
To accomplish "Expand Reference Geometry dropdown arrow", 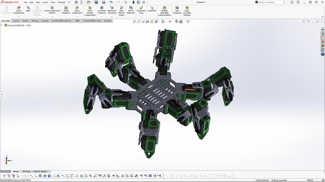I will 112,17.
